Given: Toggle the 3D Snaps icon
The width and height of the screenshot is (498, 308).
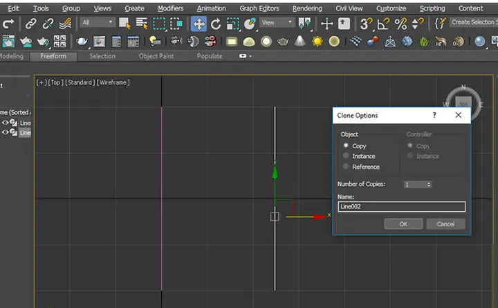Looking at the screenshot, I should click(366, 24).
